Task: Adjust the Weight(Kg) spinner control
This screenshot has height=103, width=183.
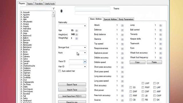Action: (77, 38)
